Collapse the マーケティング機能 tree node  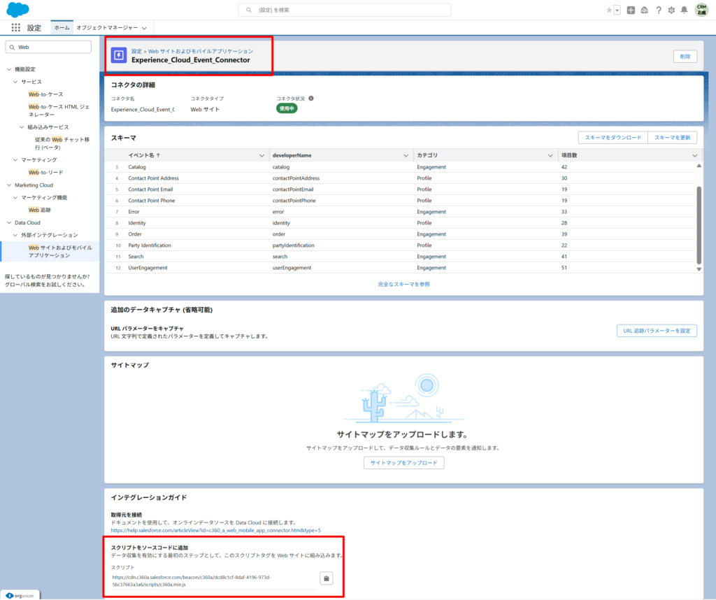[15, 197]
